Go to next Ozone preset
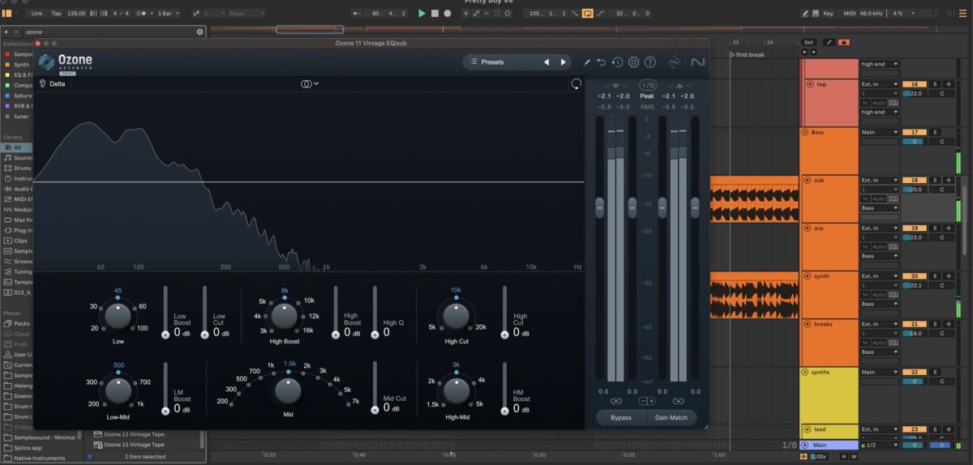 564,62
